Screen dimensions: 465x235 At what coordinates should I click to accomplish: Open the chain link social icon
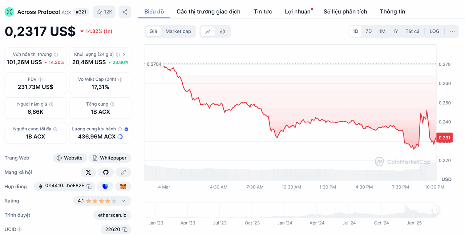(x=123, y=172)
